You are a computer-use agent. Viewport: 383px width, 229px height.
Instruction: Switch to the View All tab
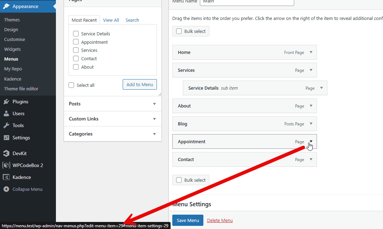pyautogui.click(x=111, y=20)
